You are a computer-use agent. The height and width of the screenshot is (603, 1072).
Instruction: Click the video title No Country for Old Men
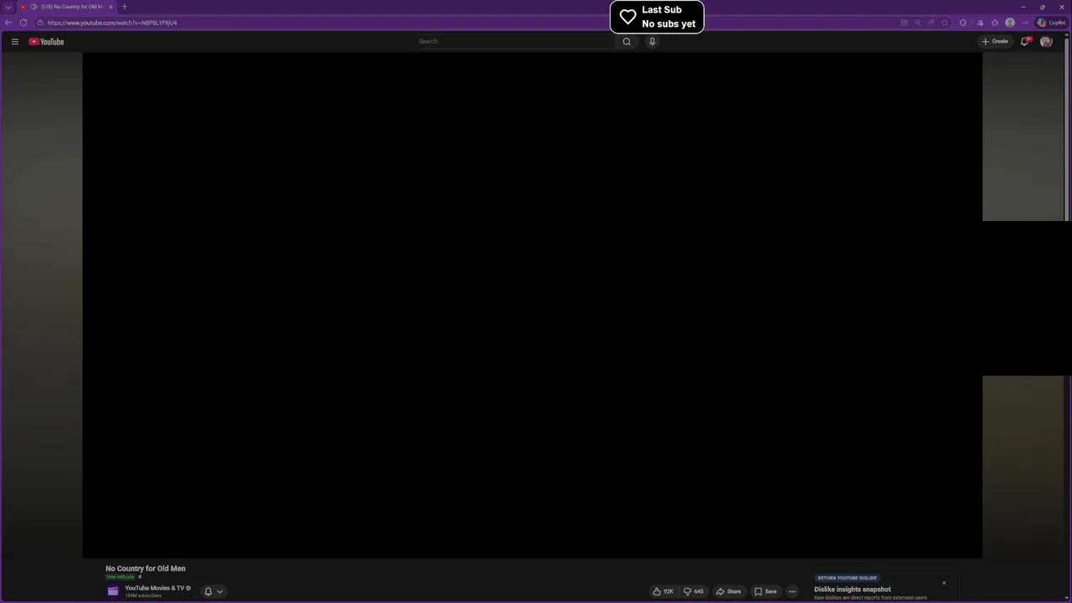pos(146,569)
